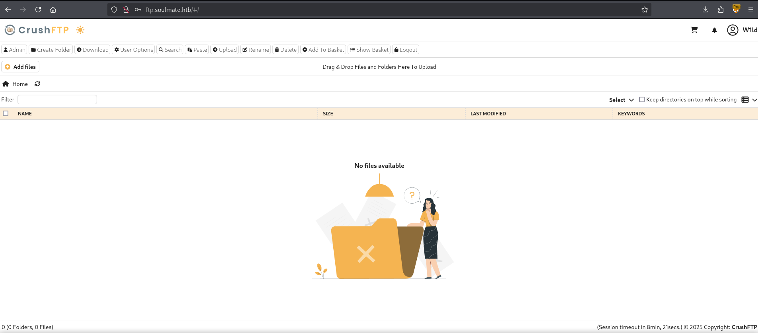Toggle light theme sun icon
Image resolution: width=758 pixels, height=333 pixels.
click(80, 30)
